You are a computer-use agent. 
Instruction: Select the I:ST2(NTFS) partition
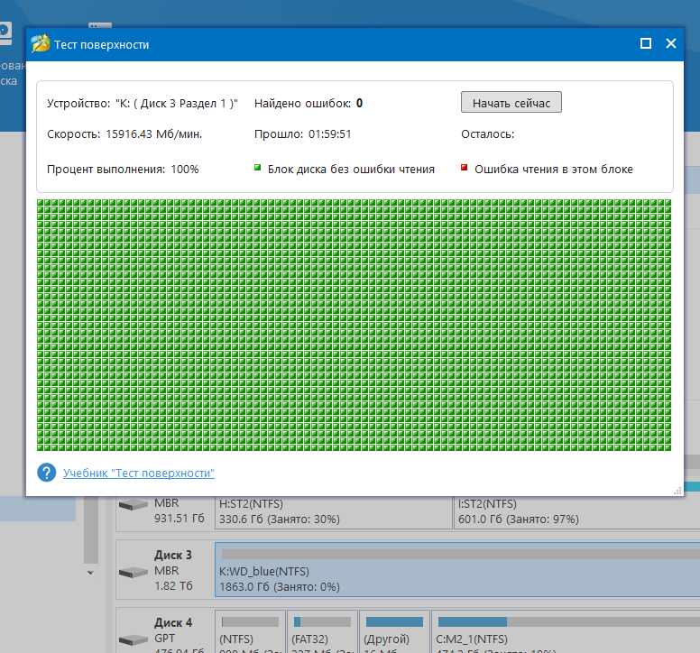pos(576,511)
